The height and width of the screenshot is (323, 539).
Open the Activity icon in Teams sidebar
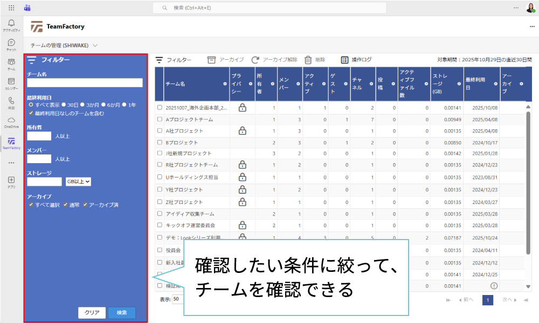point(11,25)
